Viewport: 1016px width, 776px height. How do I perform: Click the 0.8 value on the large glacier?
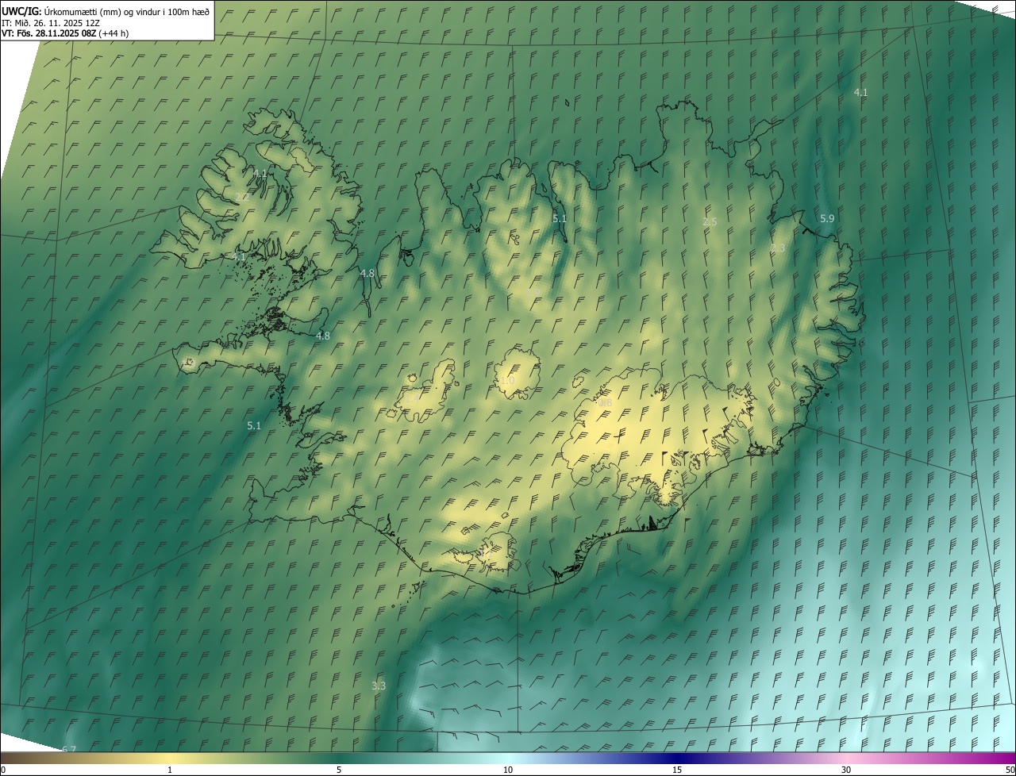[605, 403]
